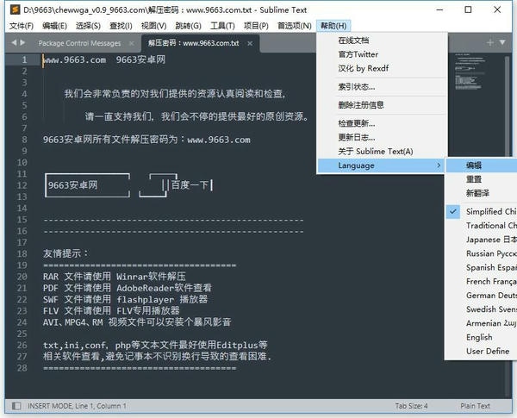Expand the Language submenu arrow

click(439, 165)
